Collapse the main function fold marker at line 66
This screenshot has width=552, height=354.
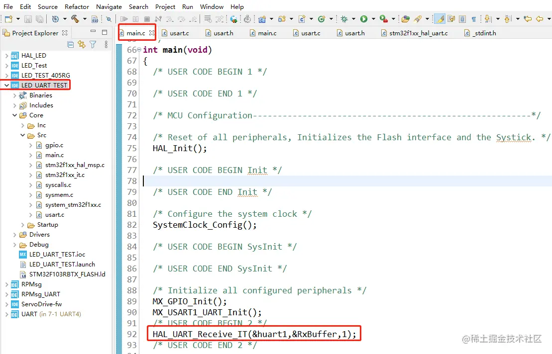[x=139, y=50]
